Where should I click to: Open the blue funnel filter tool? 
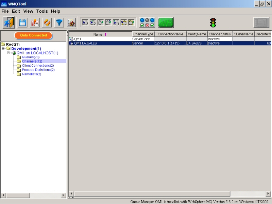(59, 23)
